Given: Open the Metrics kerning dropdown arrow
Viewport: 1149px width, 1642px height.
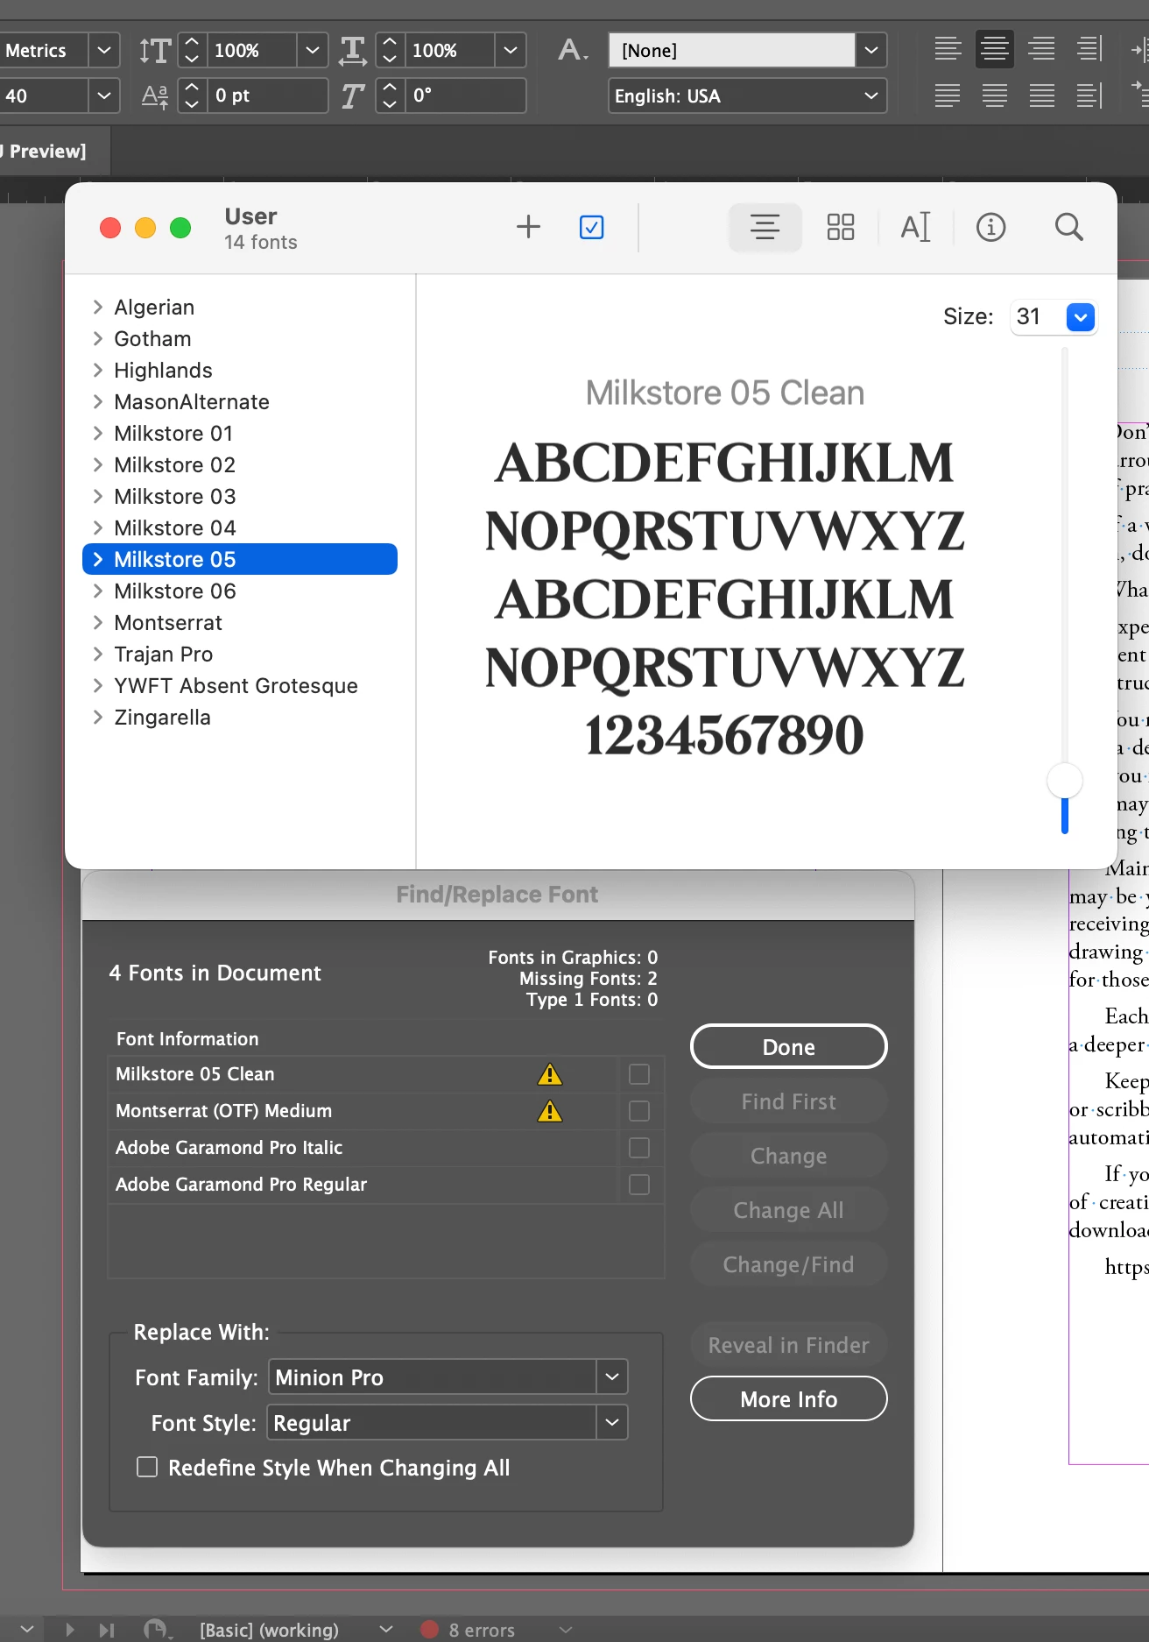Looking at the screenshot, I should (x=103, y=50).
